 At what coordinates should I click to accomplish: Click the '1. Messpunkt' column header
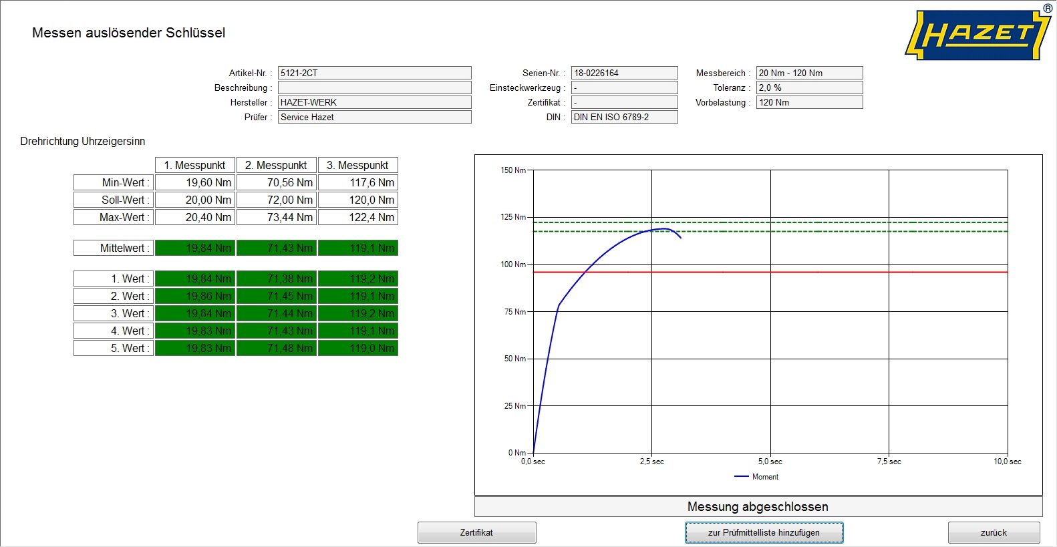click(195, 165)
